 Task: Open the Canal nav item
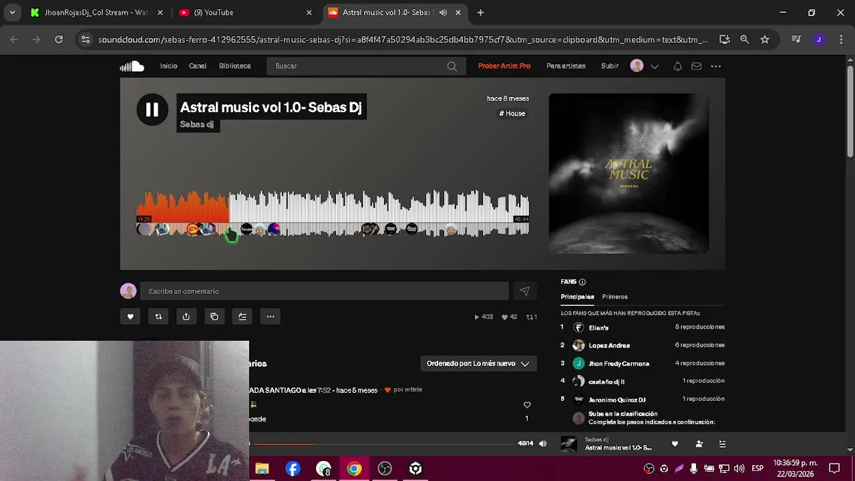click(197, 66)
